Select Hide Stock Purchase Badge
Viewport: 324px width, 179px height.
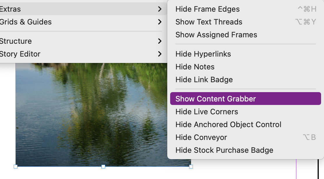click(224, 150)
